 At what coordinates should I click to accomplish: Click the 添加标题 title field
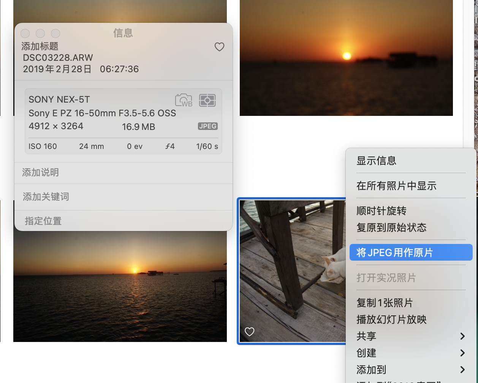pyautogui.click(x=40, y=46)
